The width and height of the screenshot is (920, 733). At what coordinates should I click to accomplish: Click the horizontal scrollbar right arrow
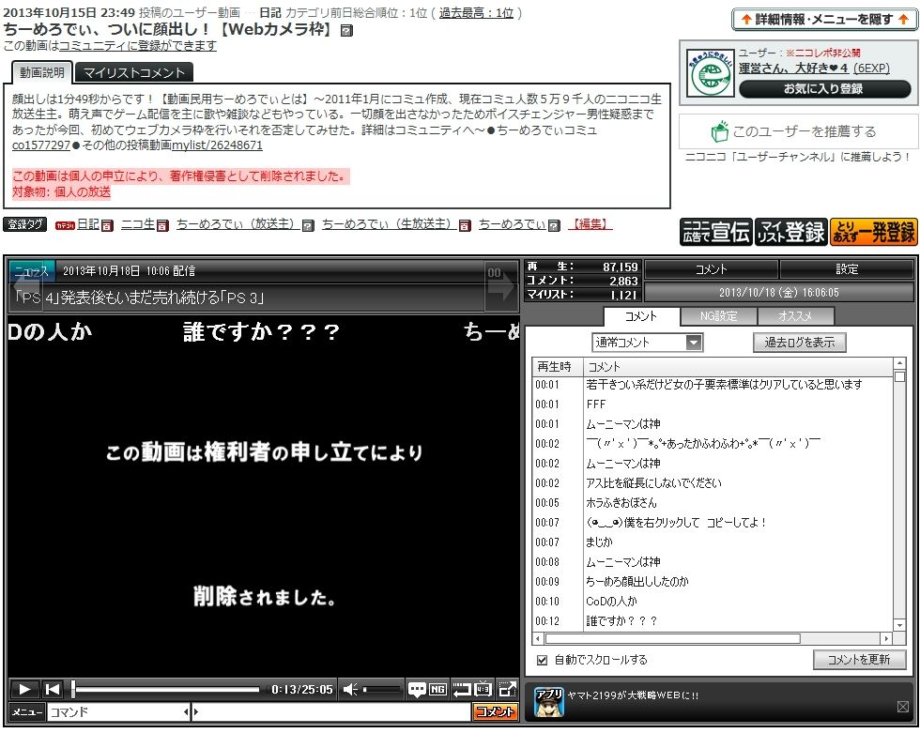pyautogui.click(x=886, y=638)
